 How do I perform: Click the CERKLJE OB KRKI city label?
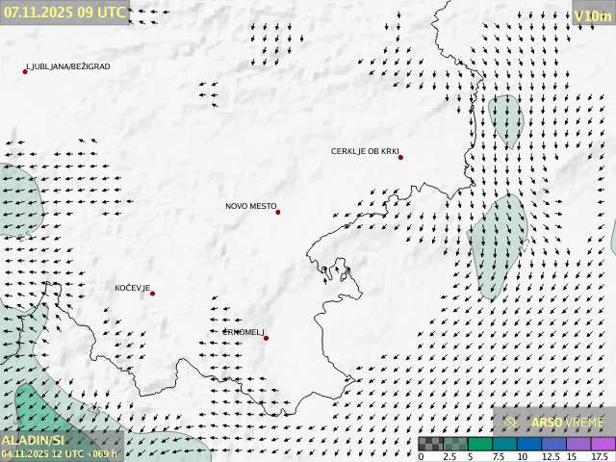point(364,151)
